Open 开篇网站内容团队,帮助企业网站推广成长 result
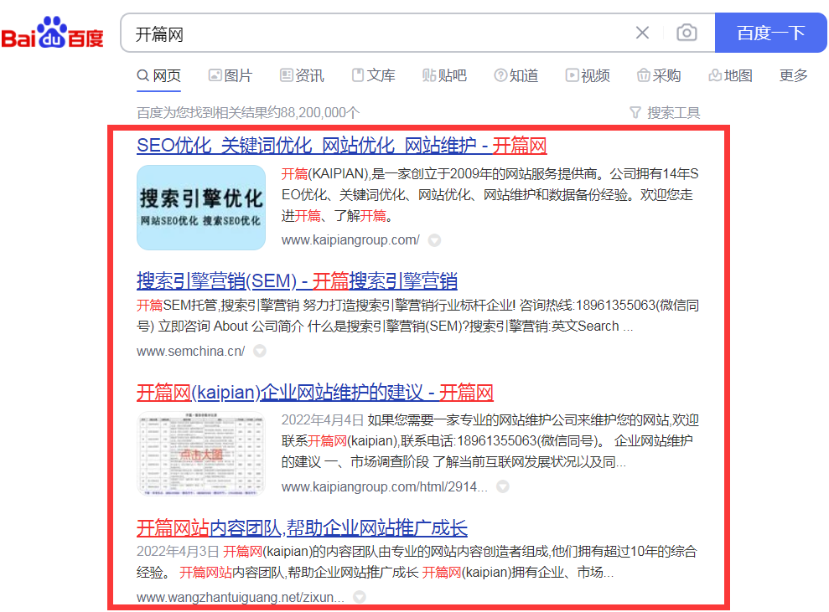The image size is (829, 612). [302, 528]
